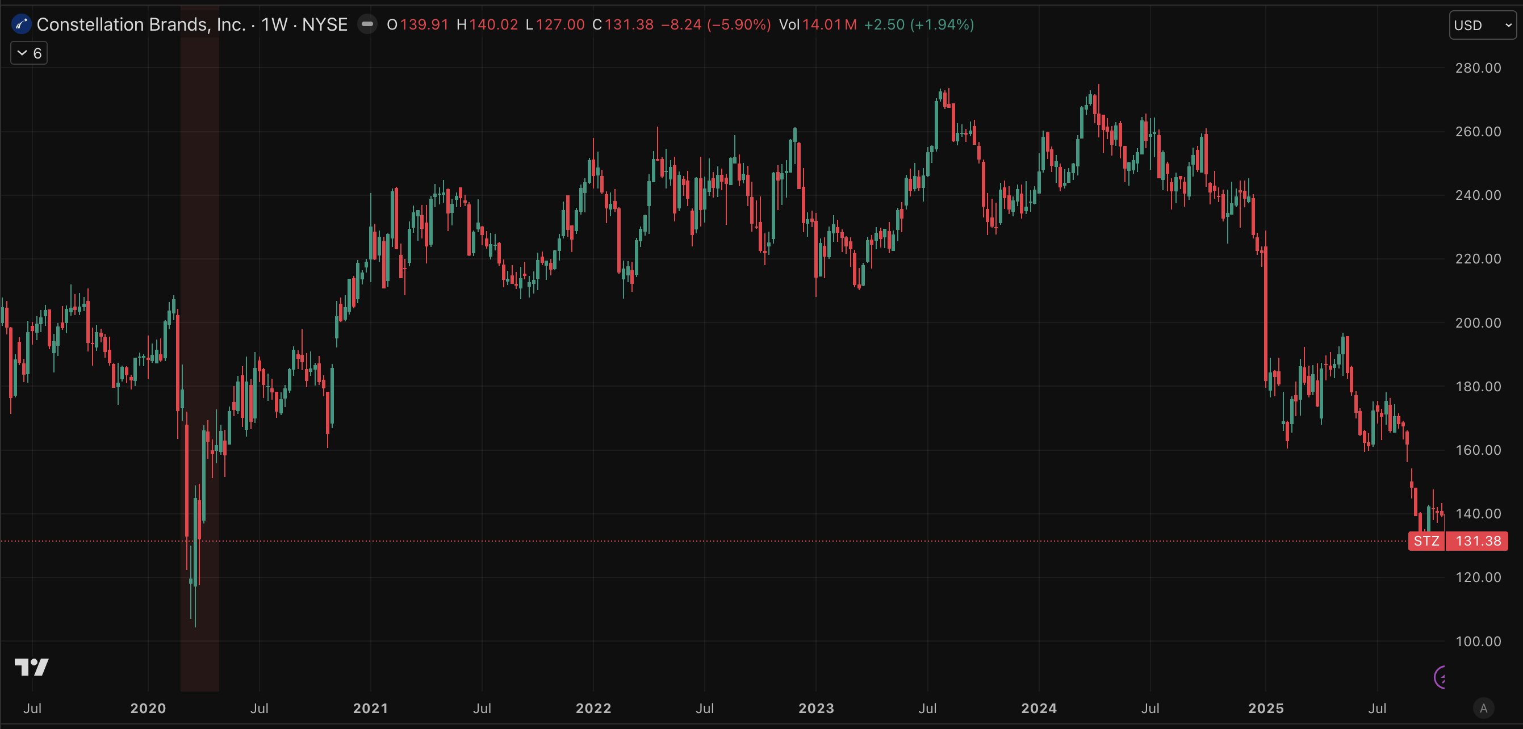Click the market status indicator icon

point(367,24)
